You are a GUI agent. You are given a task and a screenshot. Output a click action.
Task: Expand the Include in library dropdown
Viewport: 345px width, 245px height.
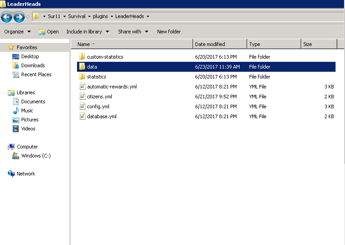(87, 32)
